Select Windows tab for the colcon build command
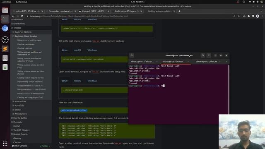 pos(92,50)
